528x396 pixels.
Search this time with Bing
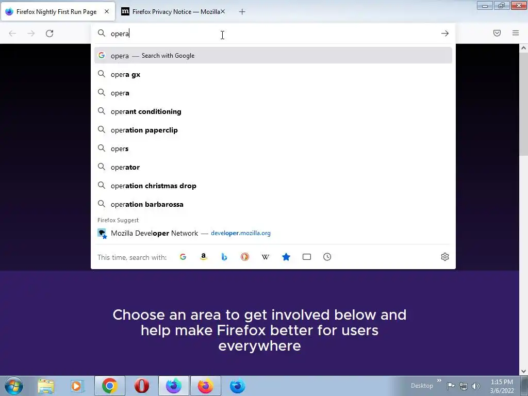tap(224, 257)
